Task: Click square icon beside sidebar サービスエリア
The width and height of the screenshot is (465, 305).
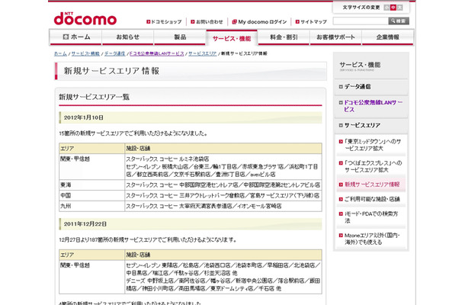Action: coord(341,125)
